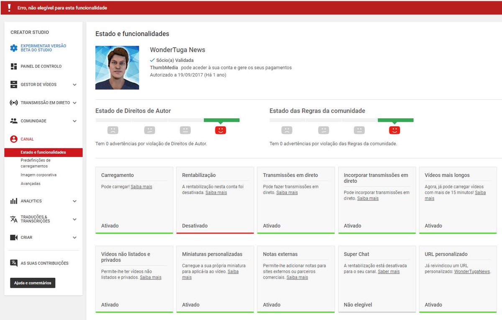Open the WonderTugaNews custom URL link
The height and width of the screenshot is (320, 502).
pyautogui.click(x=472, y=271)
